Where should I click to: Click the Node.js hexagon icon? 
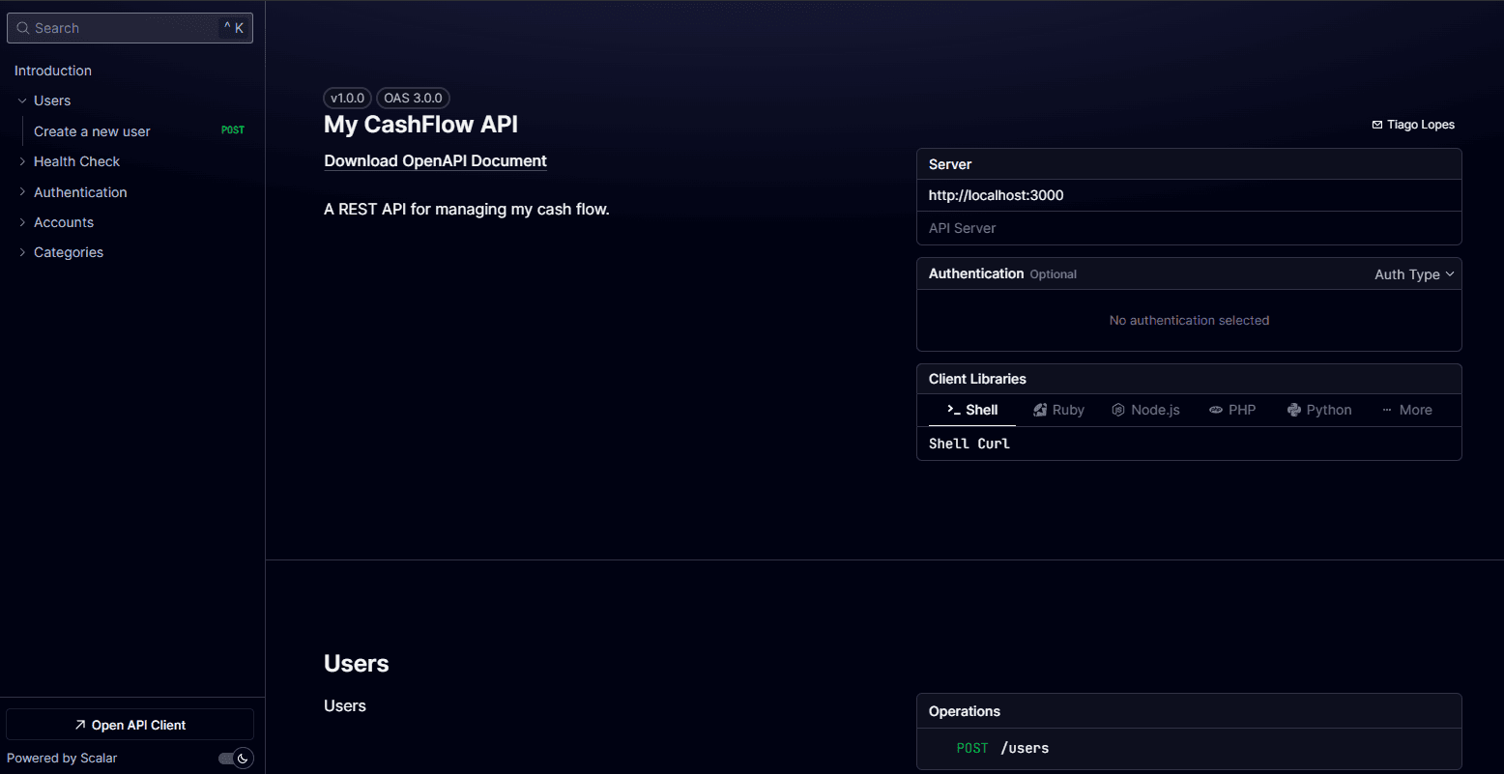click(1118, 410)
